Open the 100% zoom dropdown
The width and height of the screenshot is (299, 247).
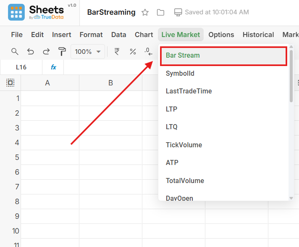[88, 52]
